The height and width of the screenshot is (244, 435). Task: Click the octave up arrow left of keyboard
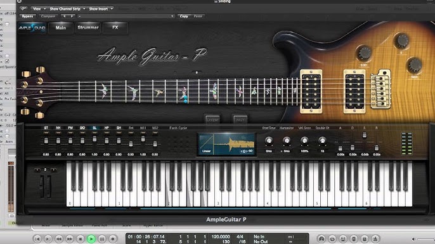point(53,169)
